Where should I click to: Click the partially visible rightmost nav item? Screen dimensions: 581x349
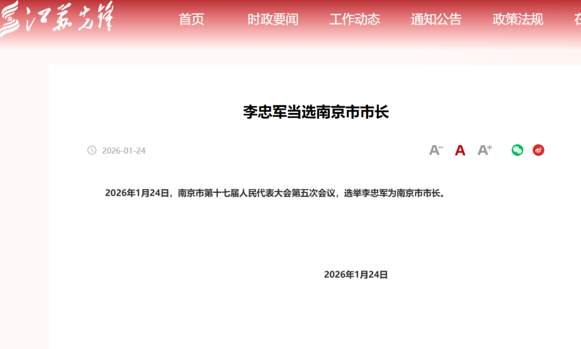(577, 19)
